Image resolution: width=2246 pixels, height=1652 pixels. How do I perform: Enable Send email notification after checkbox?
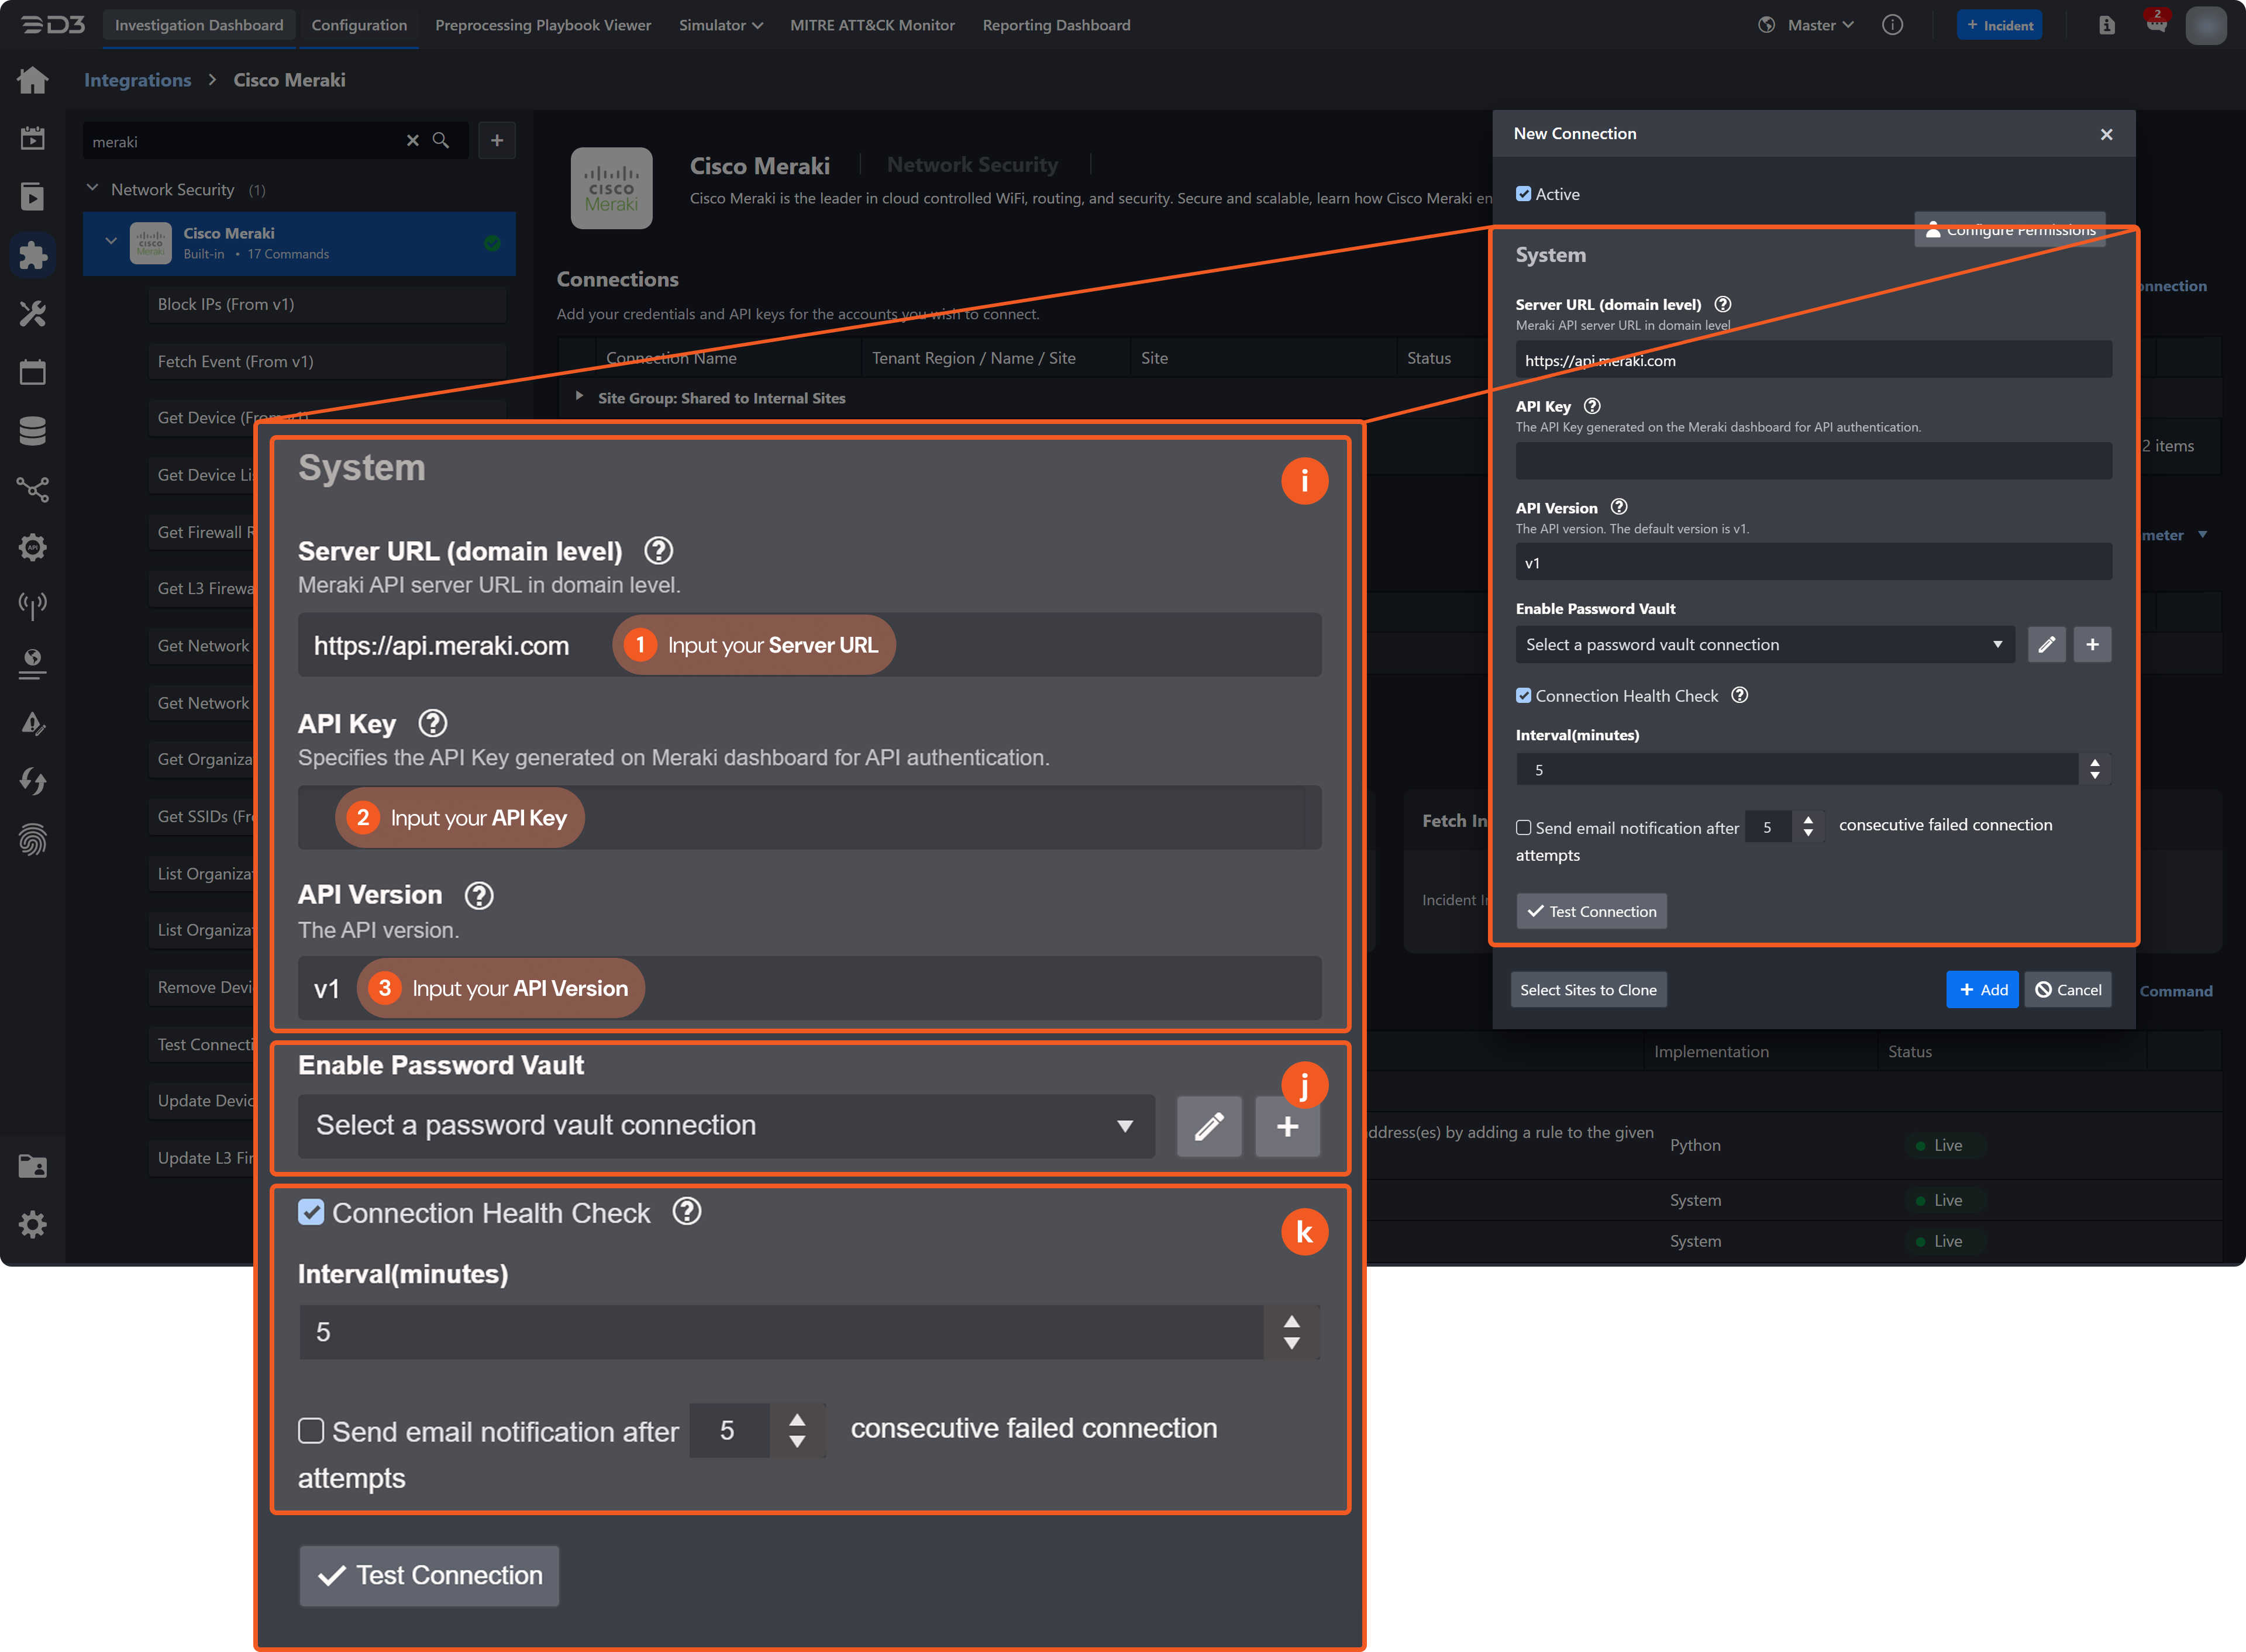1523,828
